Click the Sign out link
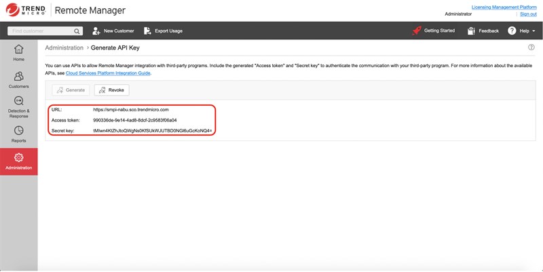Screen dimensions: 543x272 point(527,14)
